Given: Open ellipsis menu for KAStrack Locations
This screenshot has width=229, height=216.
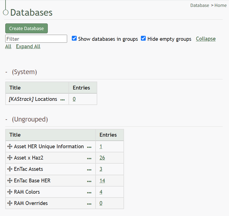Looking at the screenshot, I should click(62, 100).
